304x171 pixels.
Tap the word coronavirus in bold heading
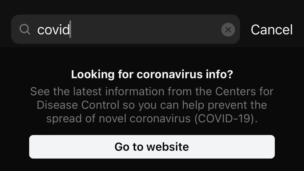pos(169,74)
